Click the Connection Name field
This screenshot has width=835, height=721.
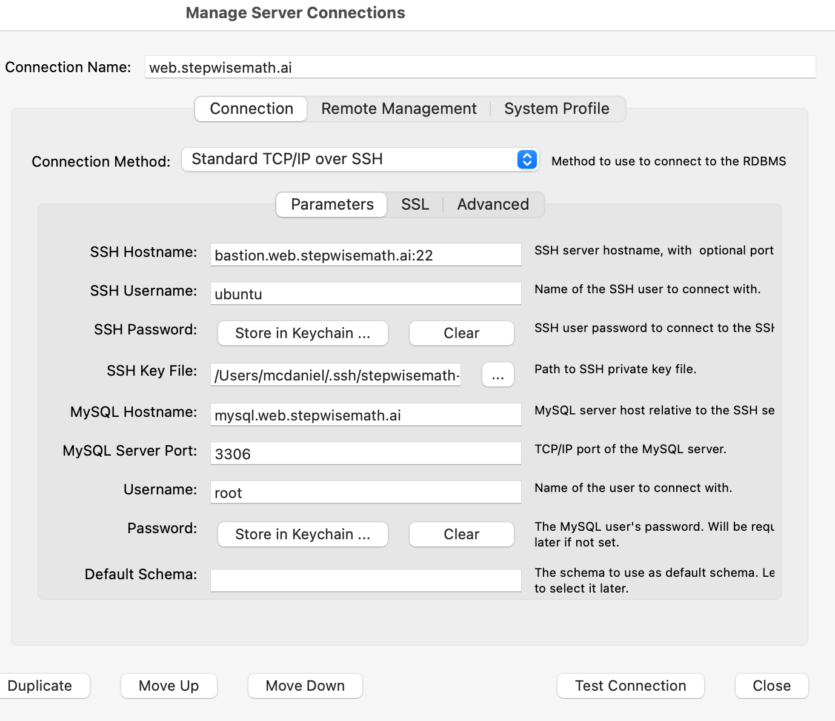tap(481, 67)
